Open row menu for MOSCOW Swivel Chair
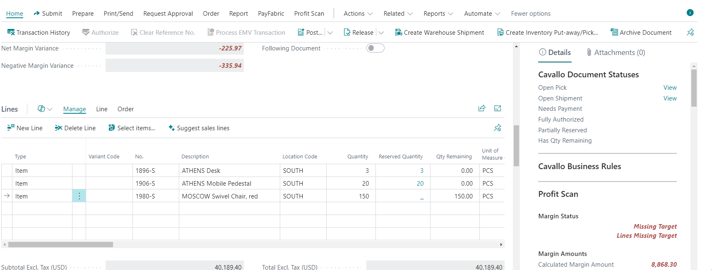 point(79,196)
